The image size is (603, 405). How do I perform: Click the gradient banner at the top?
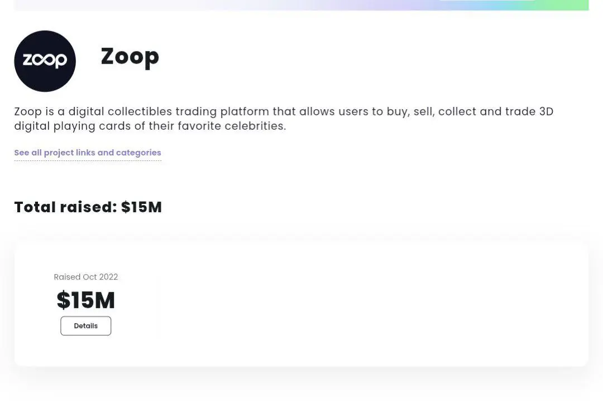click(x=301, y=5)
